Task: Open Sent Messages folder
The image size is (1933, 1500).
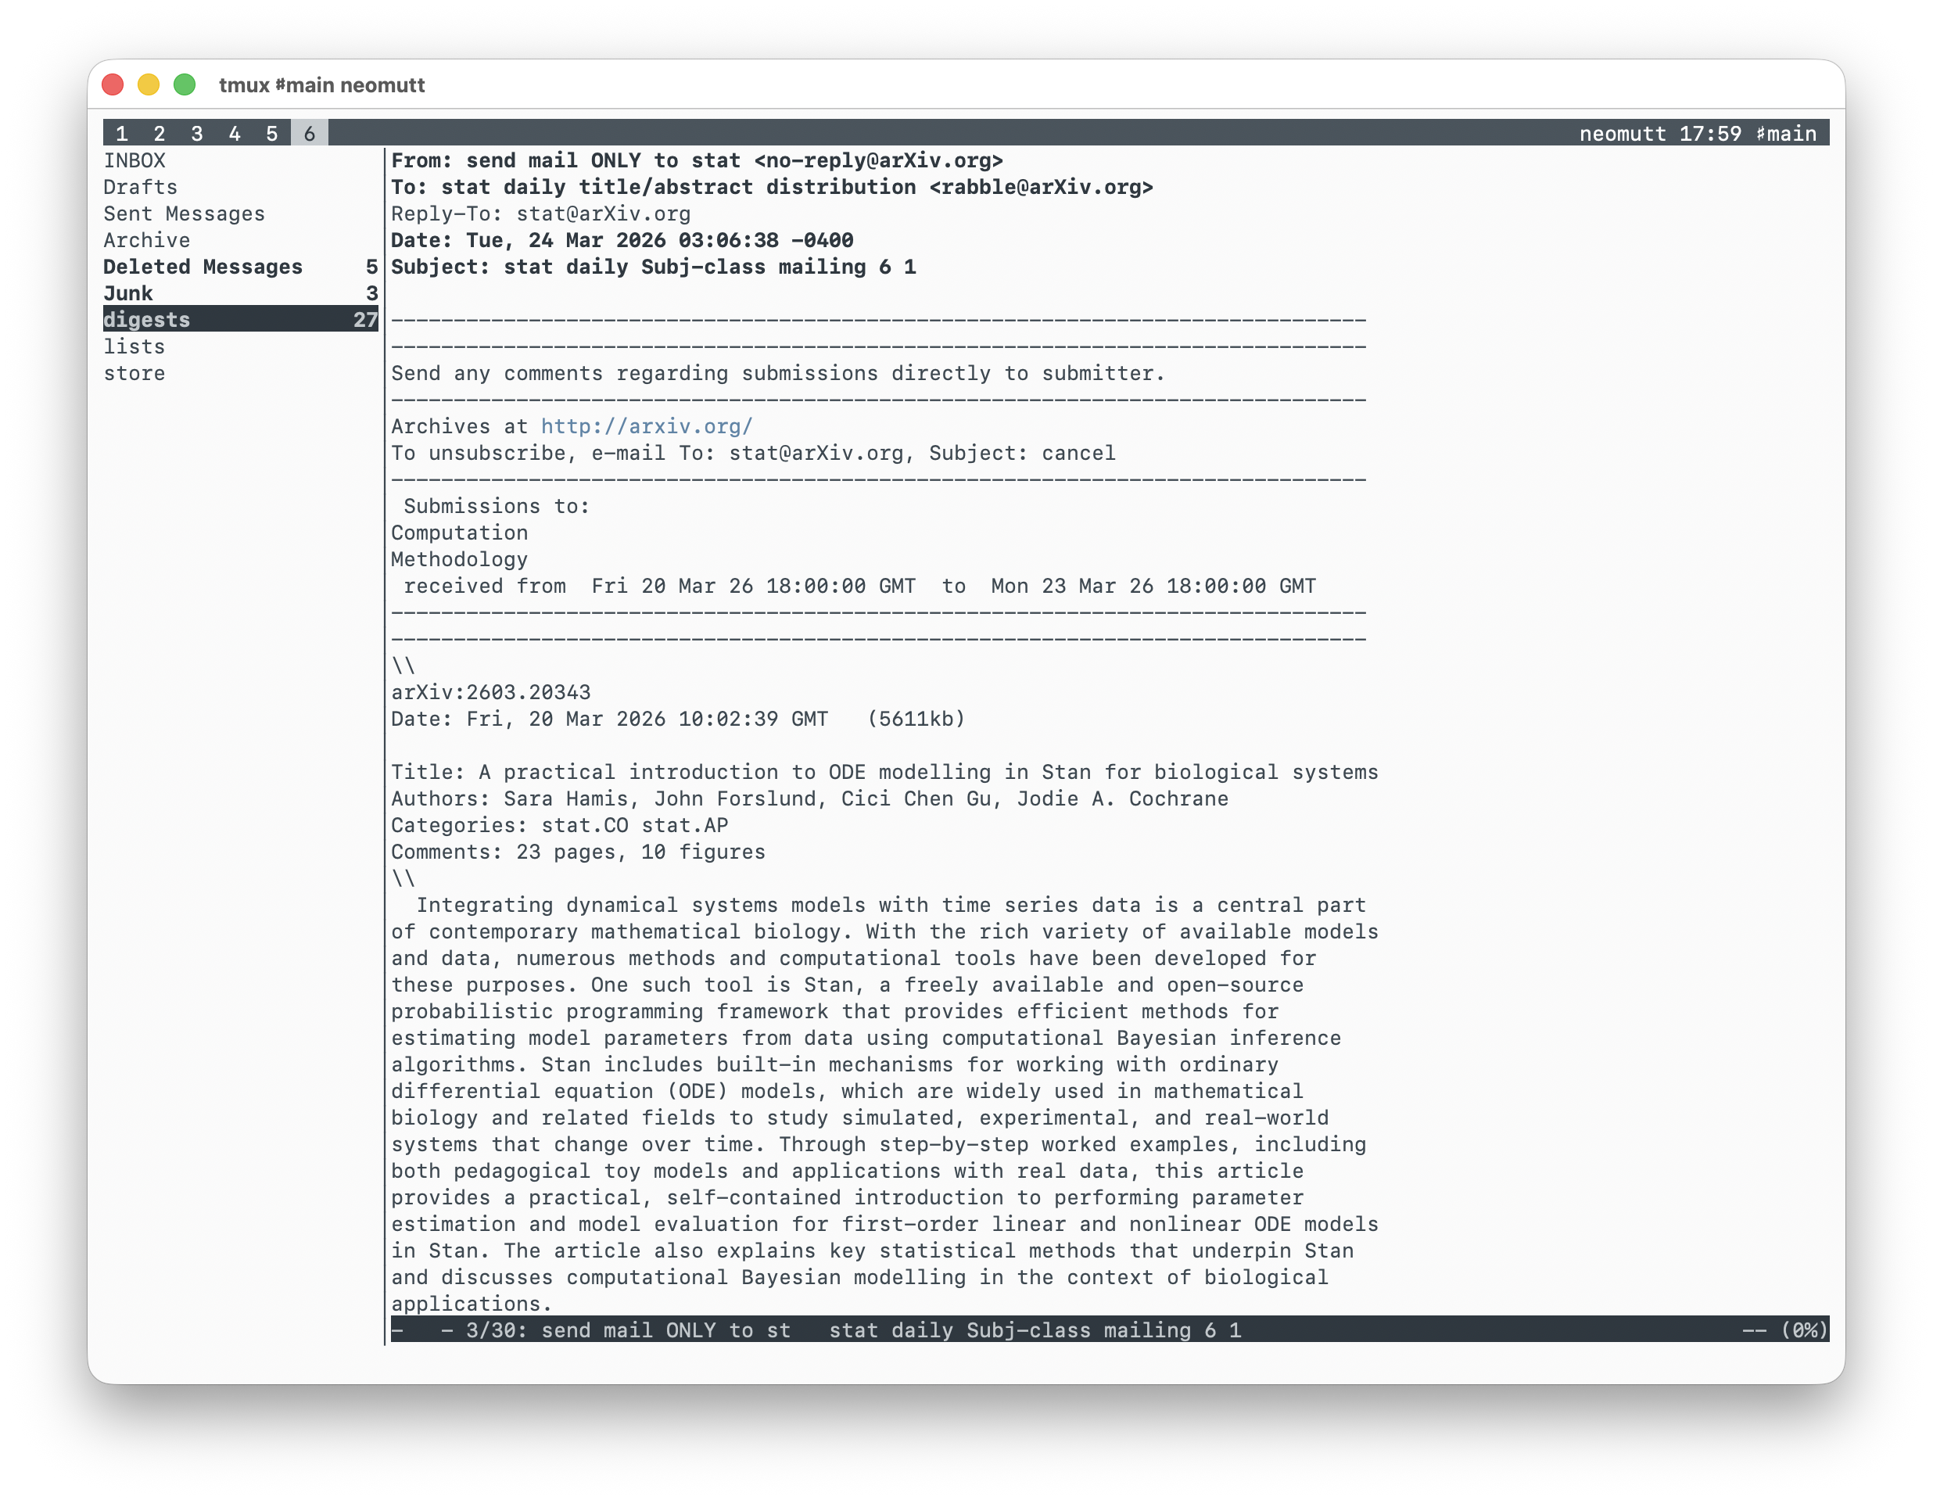Action: pos(183,214)
